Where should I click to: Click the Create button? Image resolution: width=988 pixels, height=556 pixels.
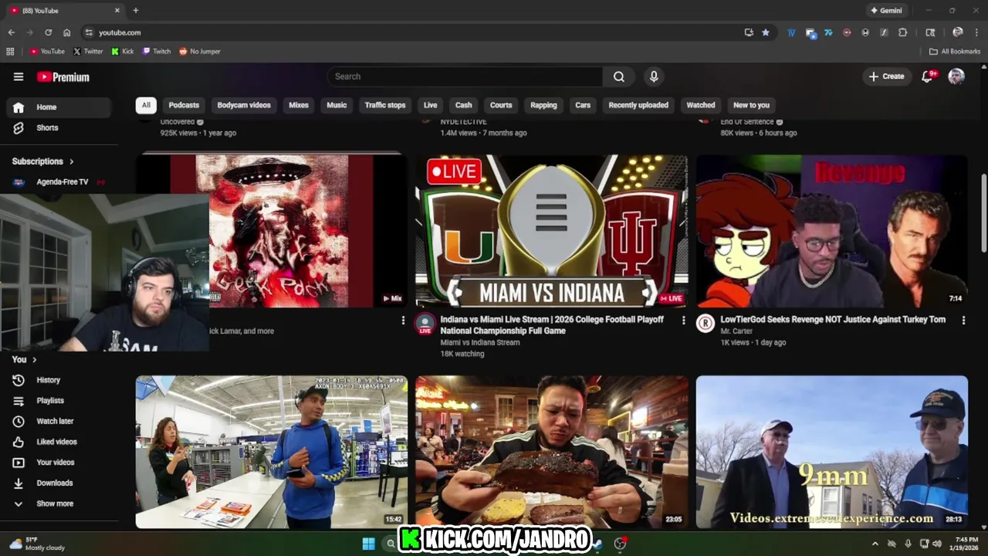coord(886,76)
